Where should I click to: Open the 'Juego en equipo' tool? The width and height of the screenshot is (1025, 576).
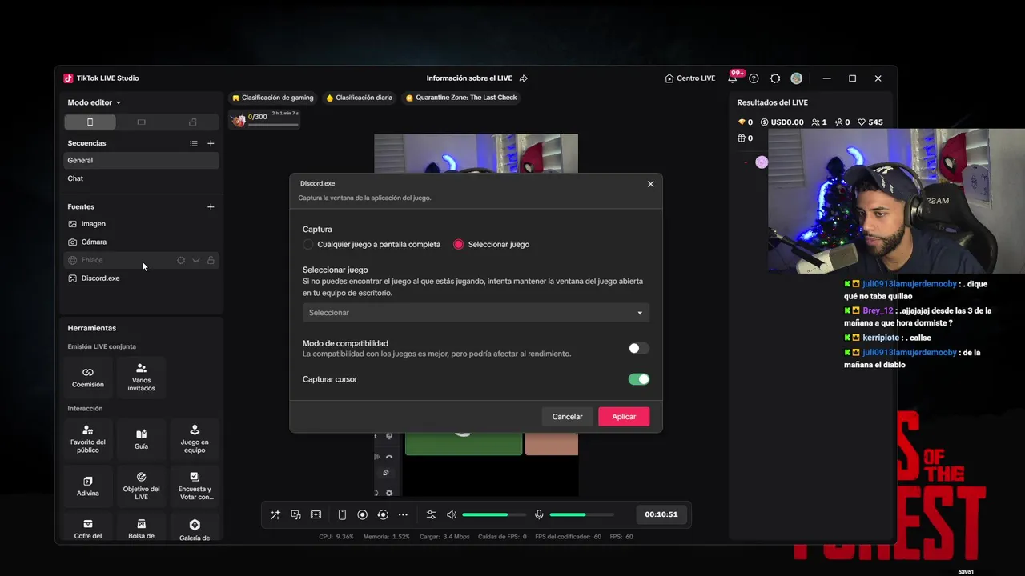(x=195, y=439)
